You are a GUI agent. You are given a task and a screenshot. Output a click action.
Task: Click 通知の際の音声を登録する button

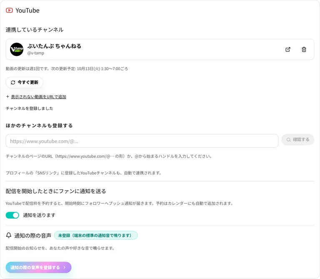click(39, 267)
